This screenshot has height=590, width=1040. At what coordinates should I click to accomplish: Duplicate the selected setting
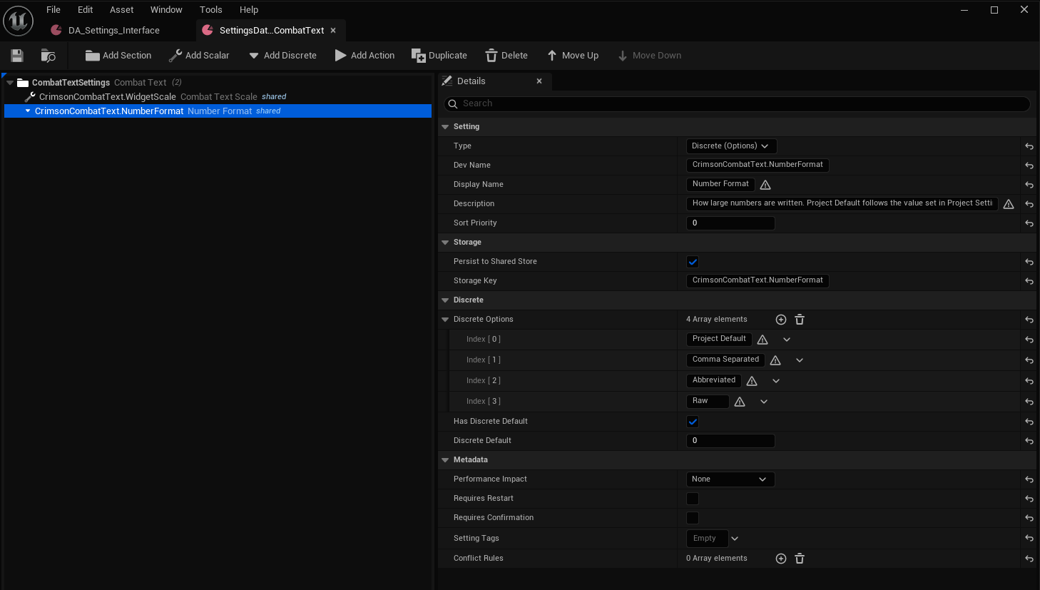pyautogui.click(x=439, y=56)
